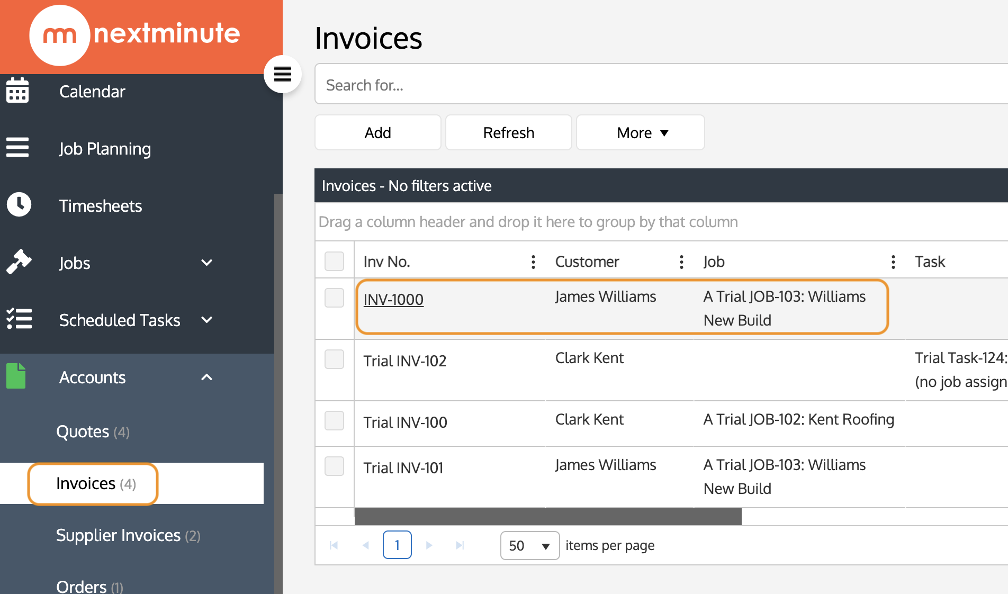This screenshot has height=594, width=1008.
Task: Click page number 1 button
Action: 397,545
